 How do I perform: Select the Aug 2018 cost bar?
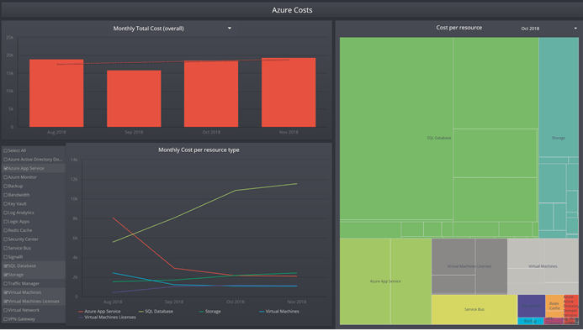tap(56, 93)
